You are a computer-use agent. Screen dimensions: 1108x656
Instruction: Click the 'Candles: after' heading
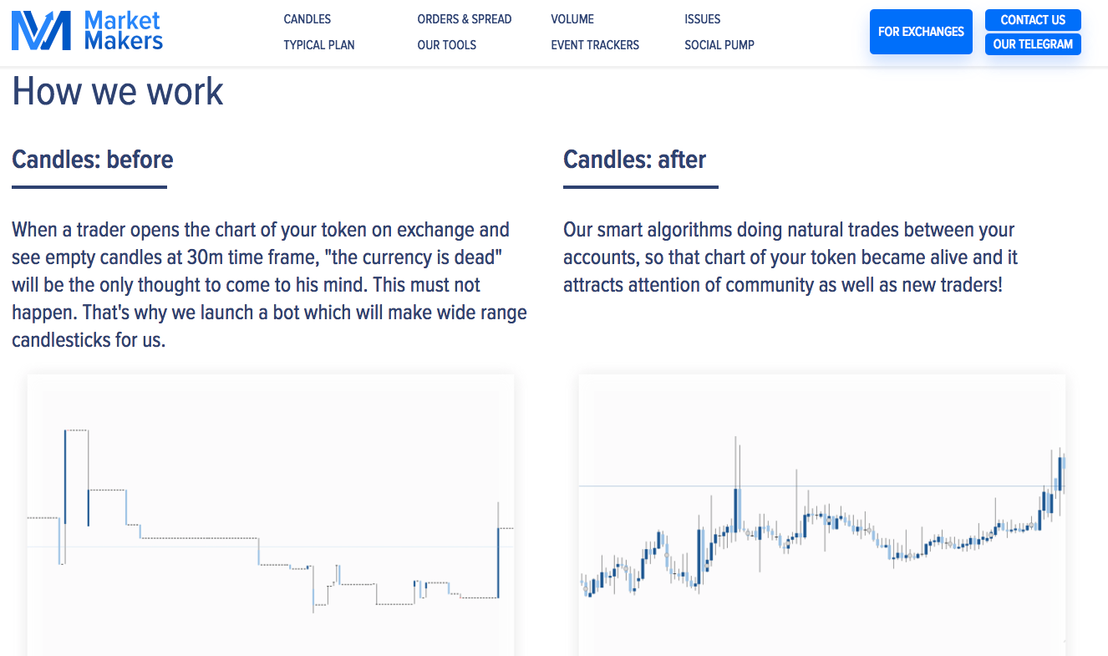click(x=634, y=160)
